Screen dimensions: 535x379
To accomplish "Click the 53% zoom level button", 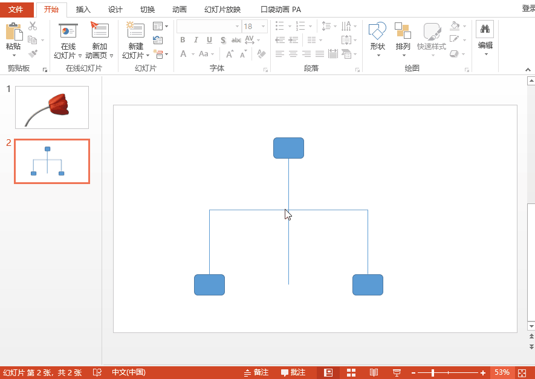I will 502,372.
